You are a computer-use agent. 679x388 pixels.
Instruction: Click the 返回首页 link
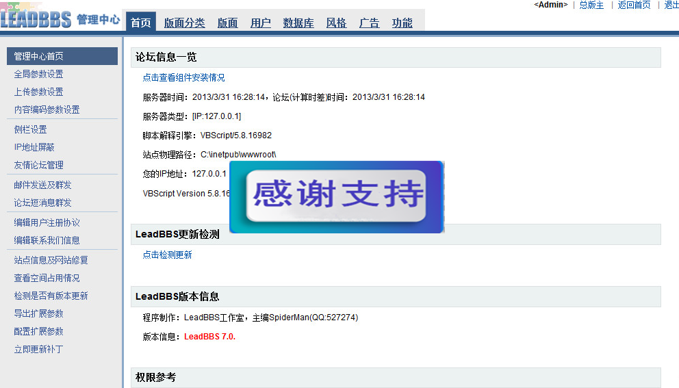(634, 5)
